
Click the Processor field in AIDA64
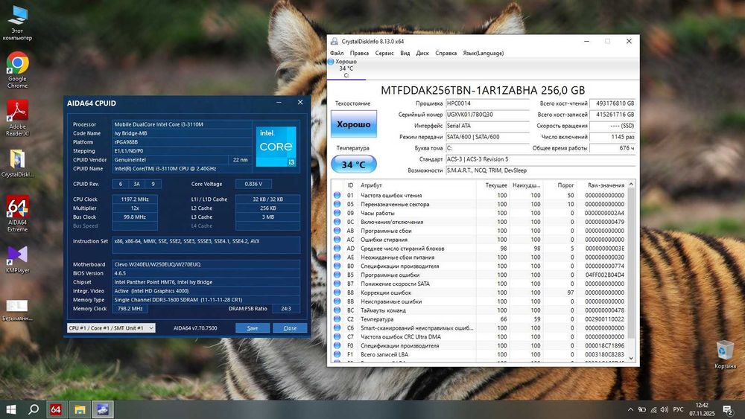(182, 124)
